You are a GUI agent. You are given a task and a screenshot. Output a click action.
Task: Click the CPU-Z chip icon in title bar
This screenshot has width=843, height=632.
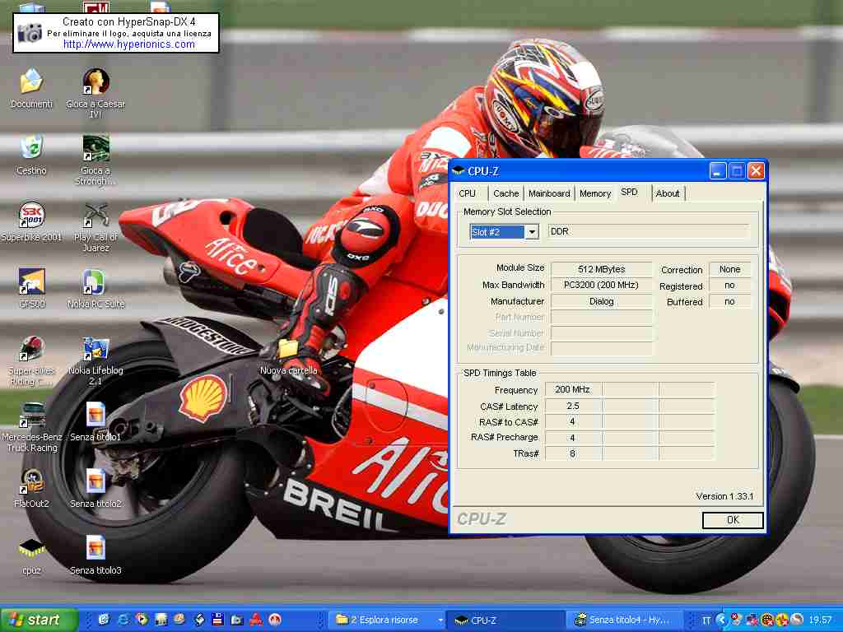[x=458, y=171]
